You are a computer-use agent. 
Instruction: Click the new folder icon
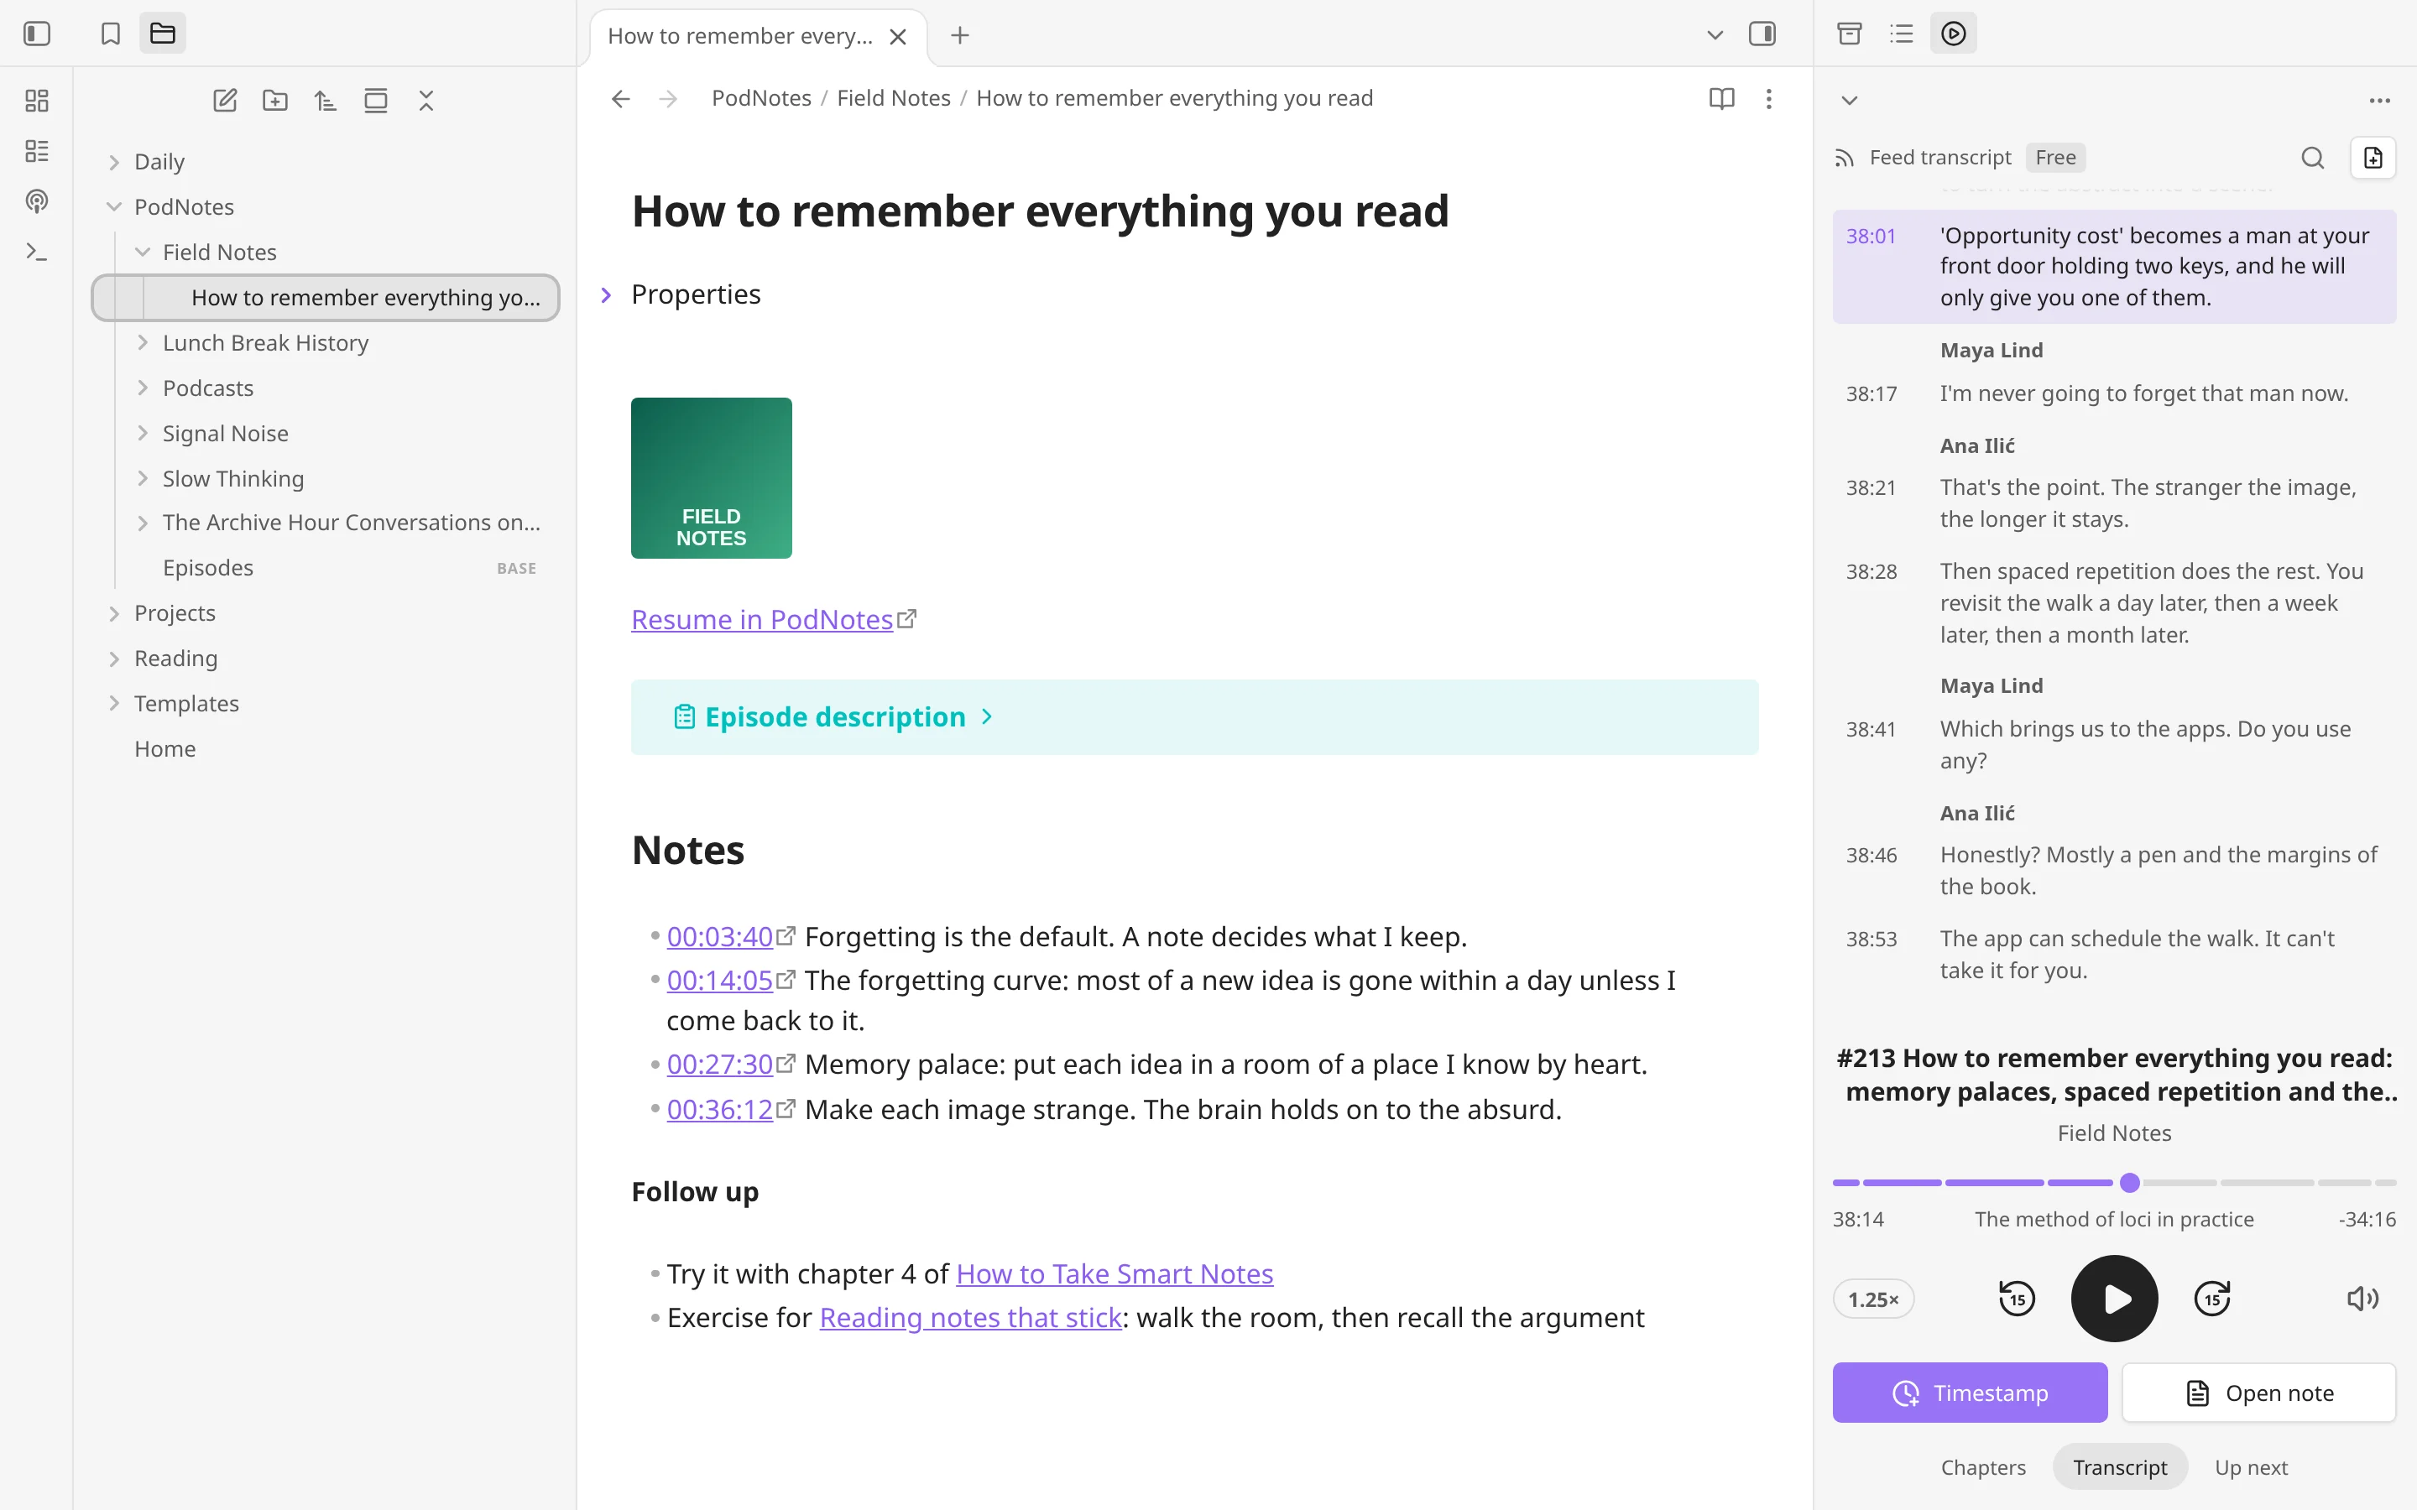274,100
